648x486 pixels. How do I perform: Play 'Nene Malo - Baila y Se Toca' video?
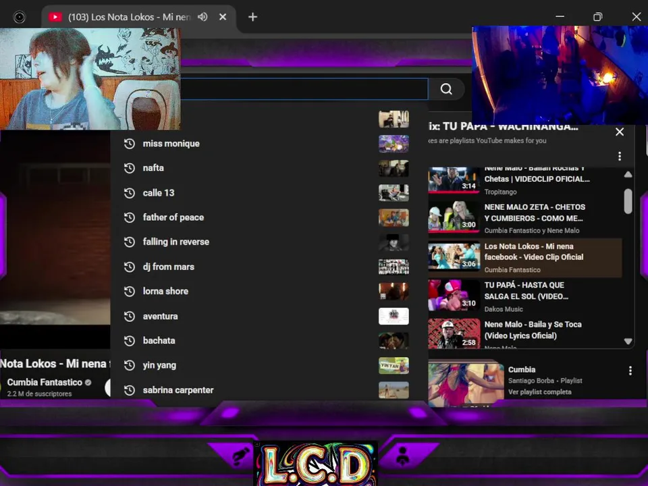[x=525, y=333]
